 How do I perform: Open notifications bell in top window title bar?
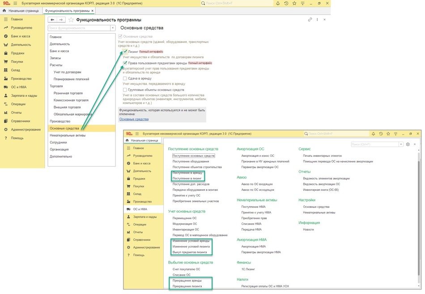(278, 3)
